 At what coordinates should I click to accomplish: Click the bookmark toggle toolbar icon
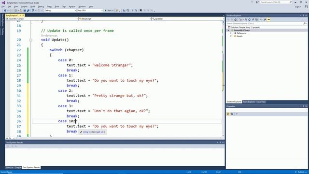(140, 11)
